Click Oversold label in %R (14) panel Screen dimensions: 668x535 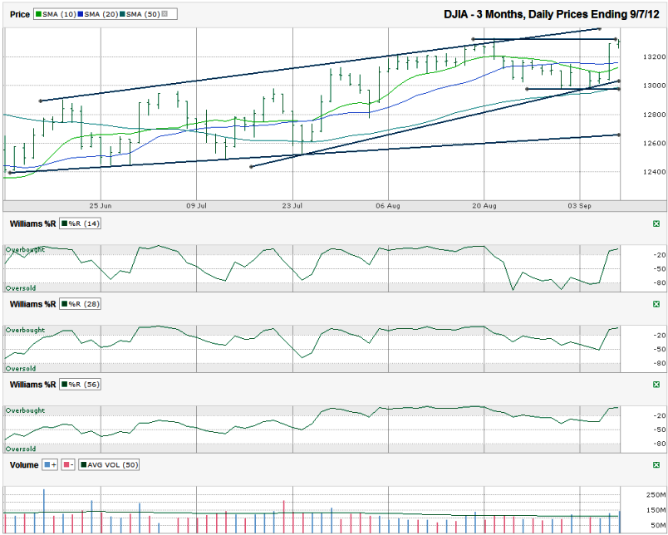coord(21,288)
